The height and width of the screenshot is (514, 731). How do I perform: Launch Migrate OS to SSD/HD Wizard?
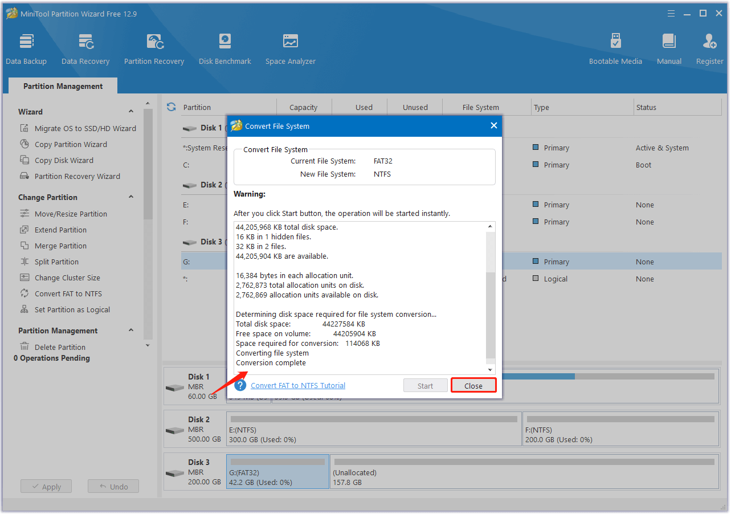tap(78, 128)
